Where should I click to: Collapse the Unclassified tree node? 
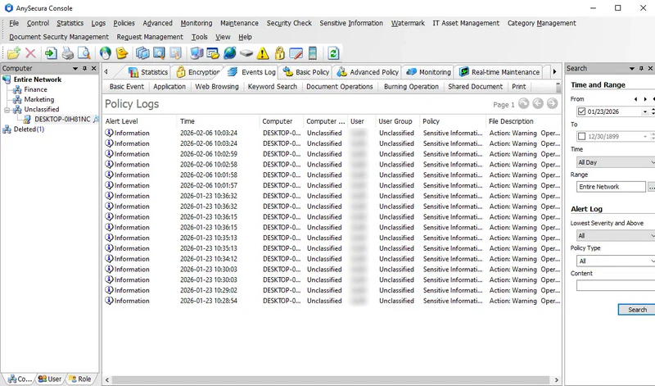(7, 110)
